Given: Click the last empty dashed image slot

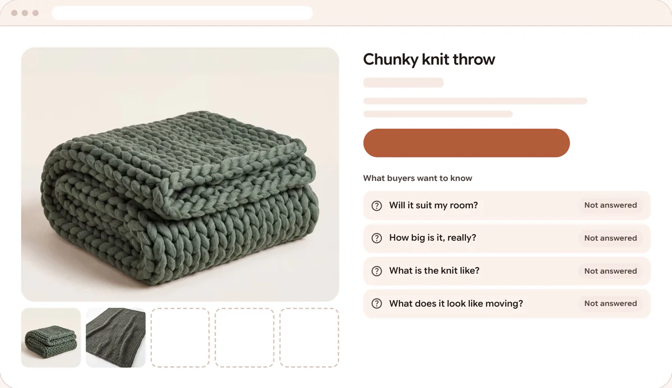Looking at the screenshot, I should point(310,338).
